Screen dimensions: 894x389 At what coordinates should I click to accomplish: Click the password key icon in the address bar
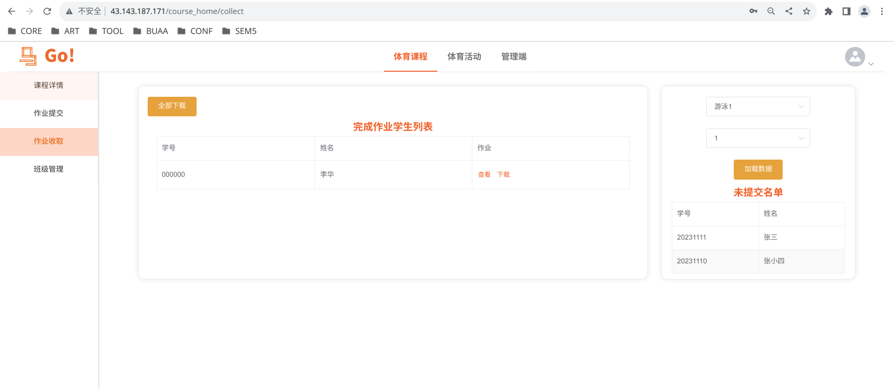pyautogui.click(x=753, y=11)
